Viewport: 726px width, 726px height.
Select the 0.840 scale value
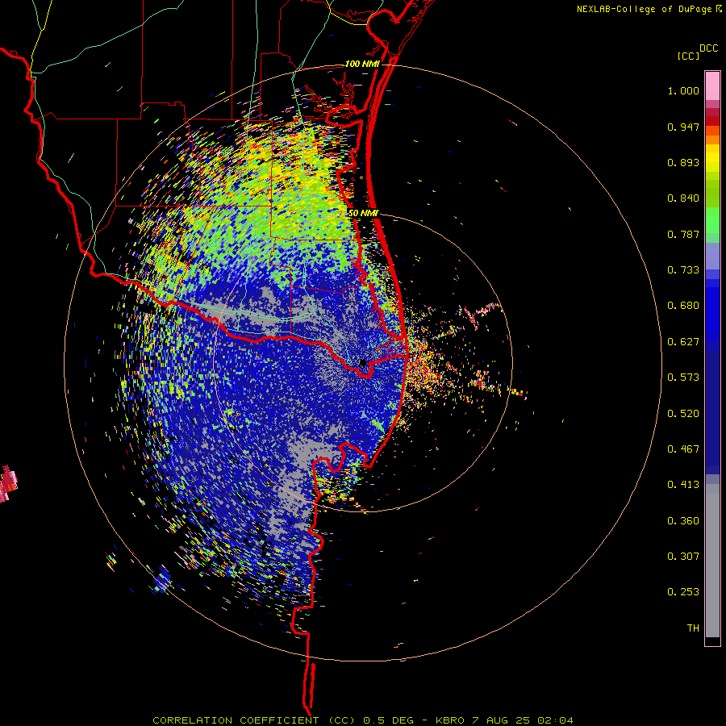[683, 198]
